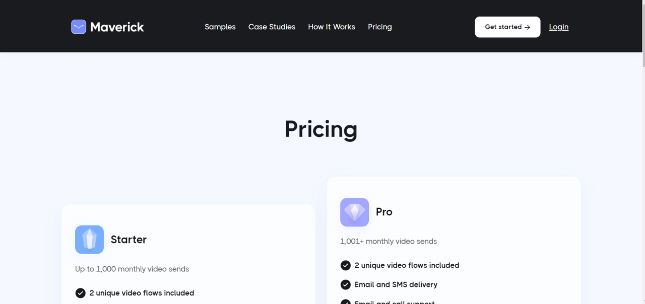Click the Maverick logo icon
This screenshot has width=645, height=304.
pos(79,27)
